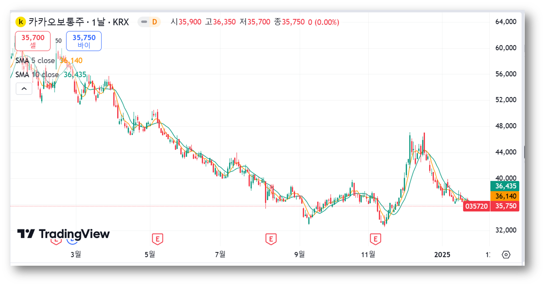Click the 0 (0.00%) change value
This screenshot has width=545, height=286.
[324, 22]
